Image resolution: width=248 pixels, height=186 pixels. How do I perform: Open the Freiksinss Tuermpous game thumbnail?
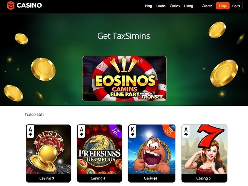click(100, 149)
